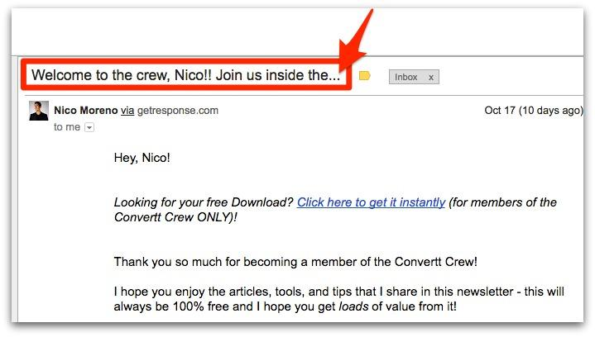Click the Inbox label tag
The height and width of the screenshot is (337, 595).
coord(406,77)
